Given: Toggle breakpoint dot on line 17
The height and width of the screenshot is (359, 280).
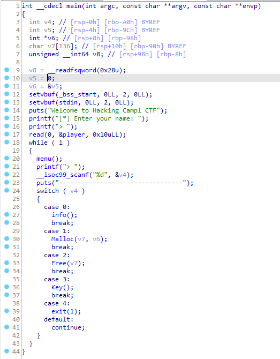Looking at the screenshot, I should [x=6, y=134].
